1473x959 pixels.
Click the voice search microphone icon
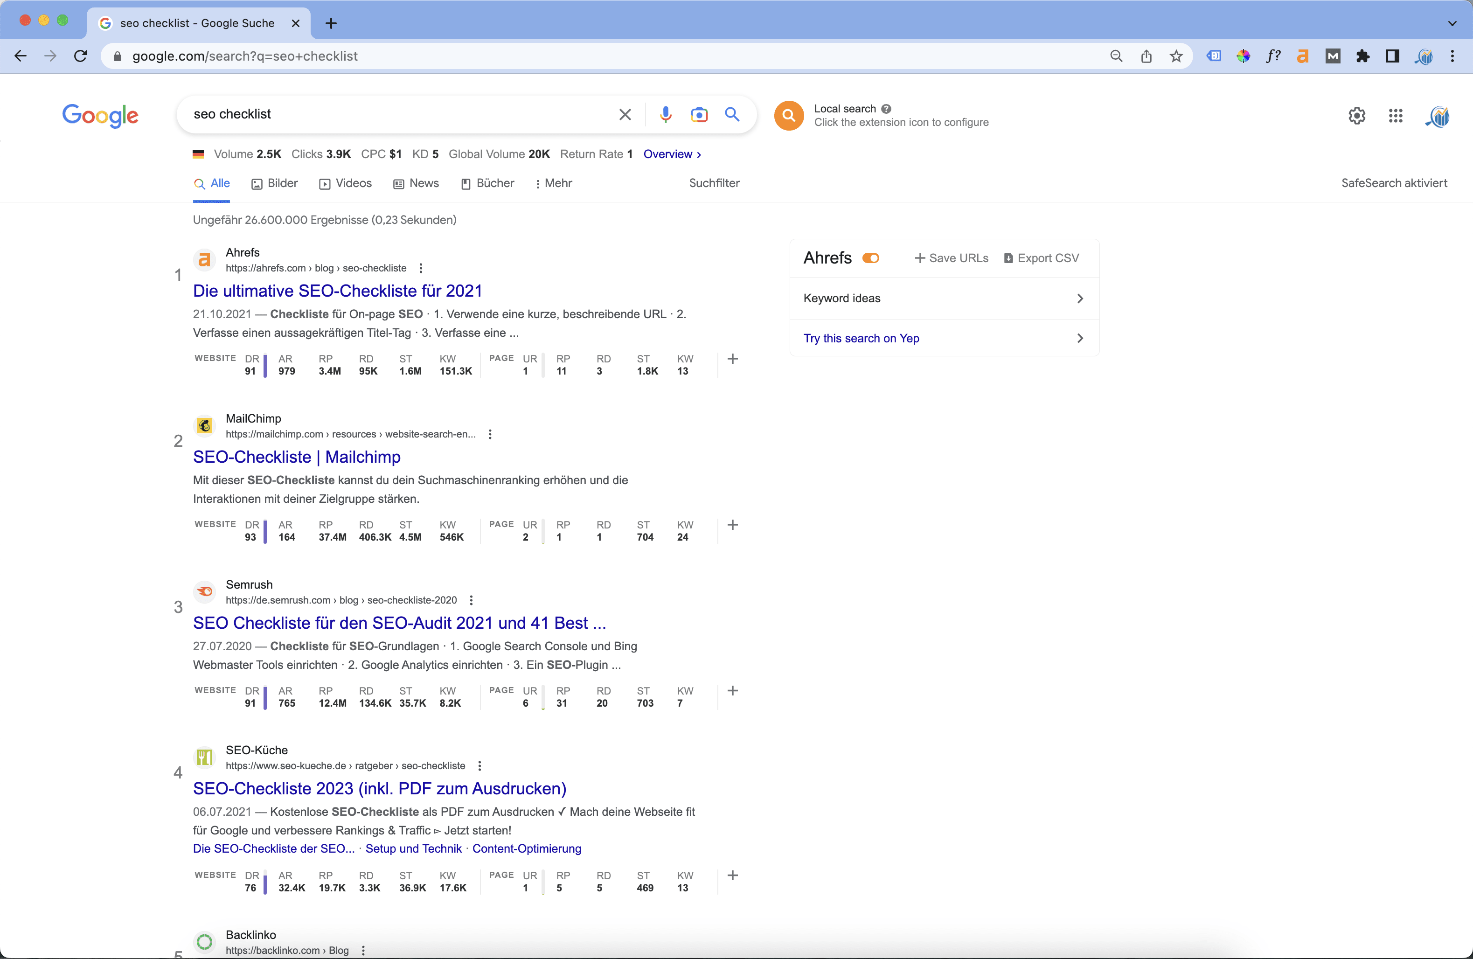[x=665, y=115]
